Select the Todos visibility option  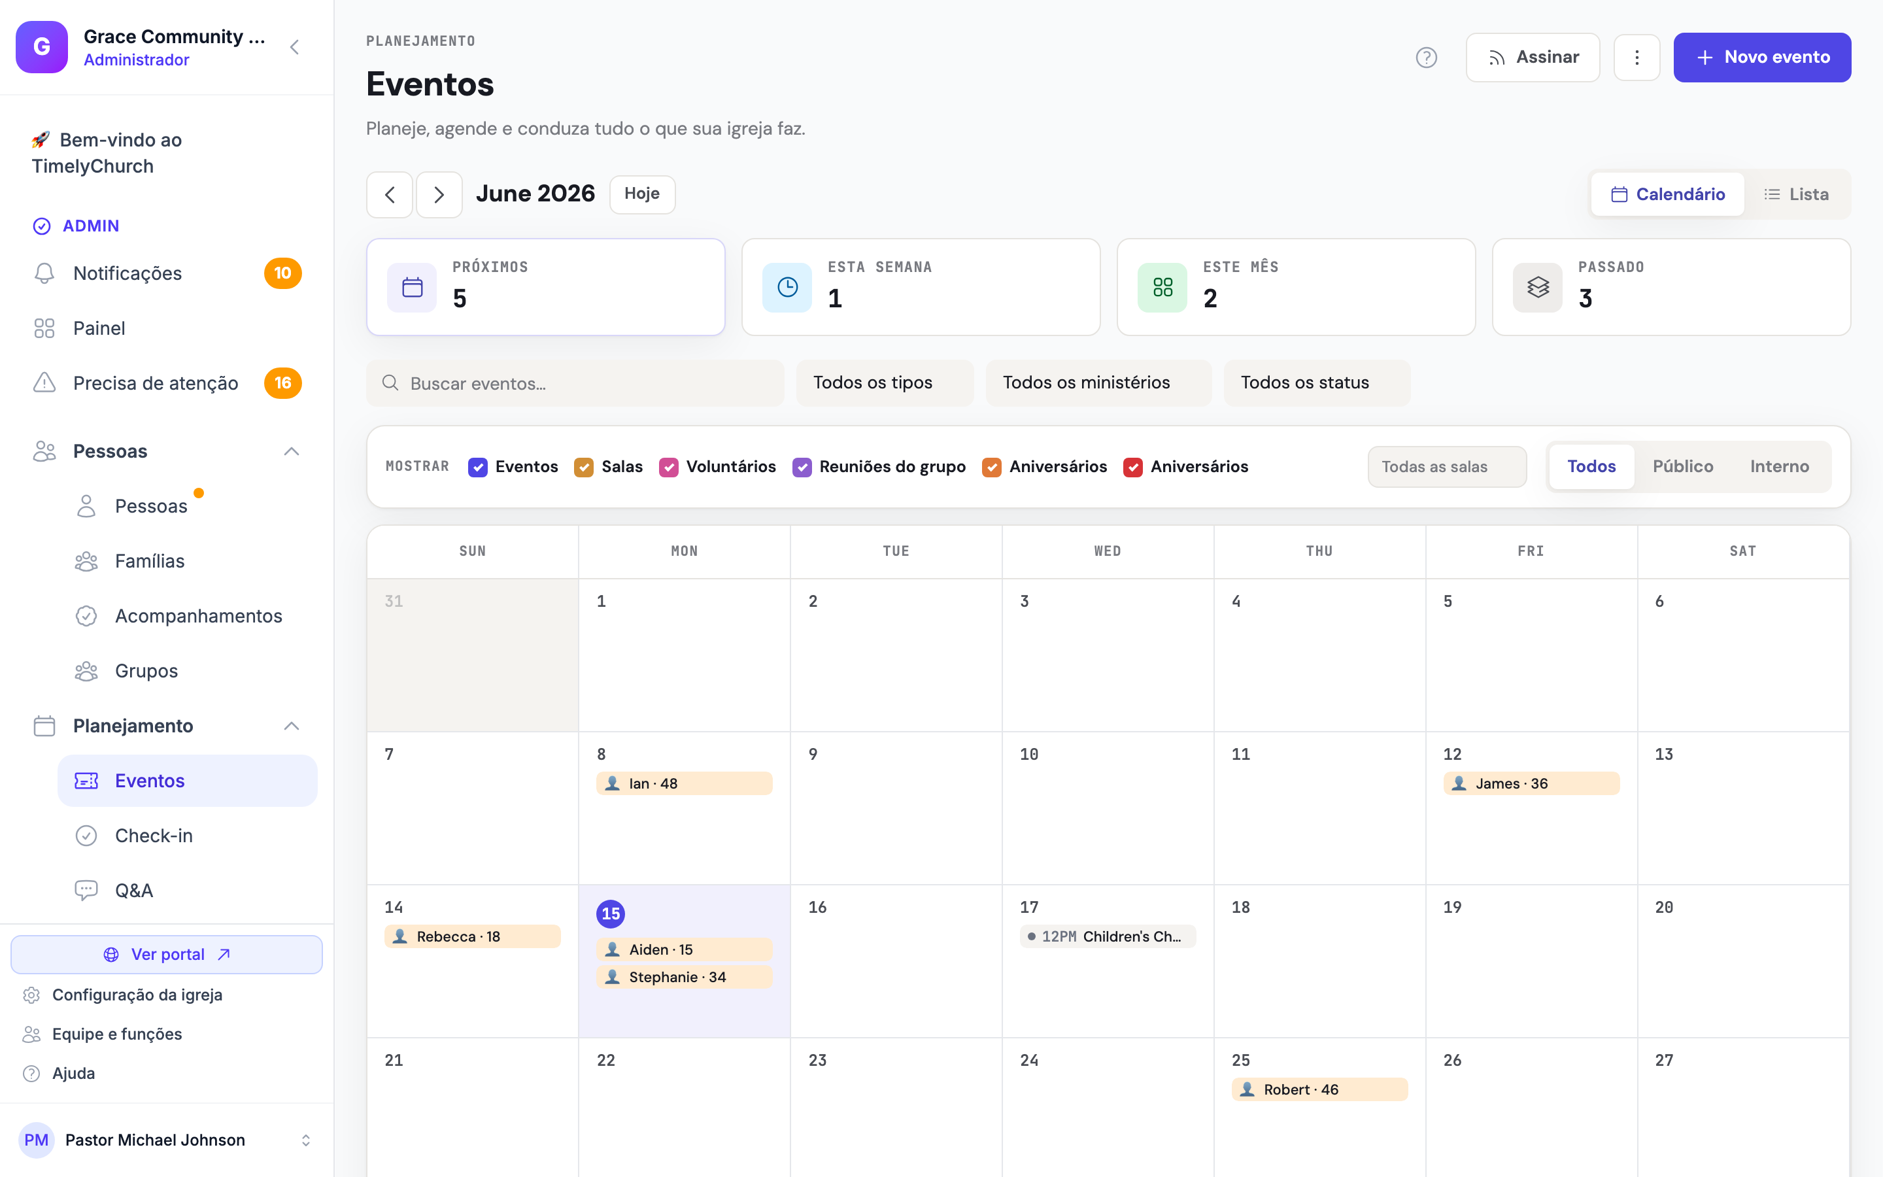[x=1591, y=466]
